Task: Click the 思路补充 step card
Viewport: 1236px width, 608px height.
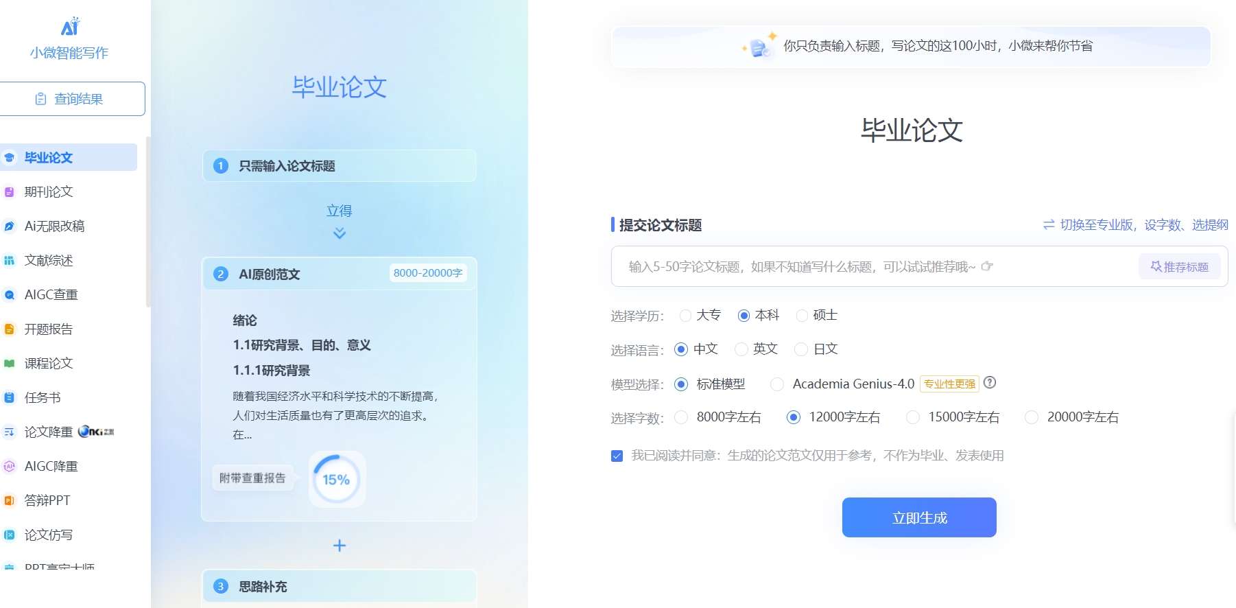Action: tap(340, 587)
